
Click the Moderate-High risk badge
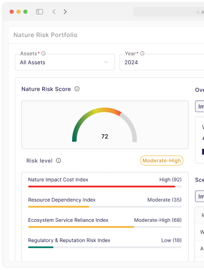tap(162, 161)
